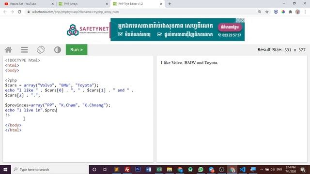This screenshot has height=174, width=310.
Task: Open File Explorer from taskbar
Action: (170, 170)
